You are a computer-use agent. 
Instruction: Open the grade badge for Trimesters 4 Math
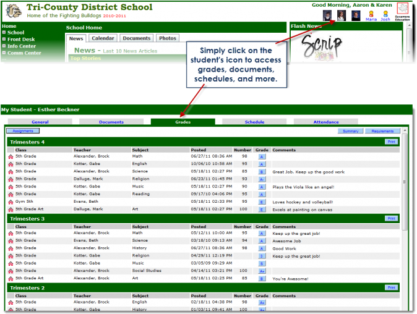(x=262, y=157)
